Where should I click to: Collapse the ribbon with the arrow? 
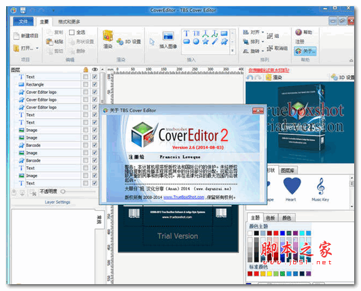[x=351, y=60]
